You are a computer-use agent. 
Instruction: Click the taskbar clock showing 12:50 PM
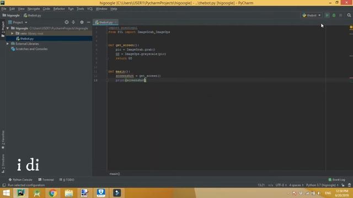(341, 193)
